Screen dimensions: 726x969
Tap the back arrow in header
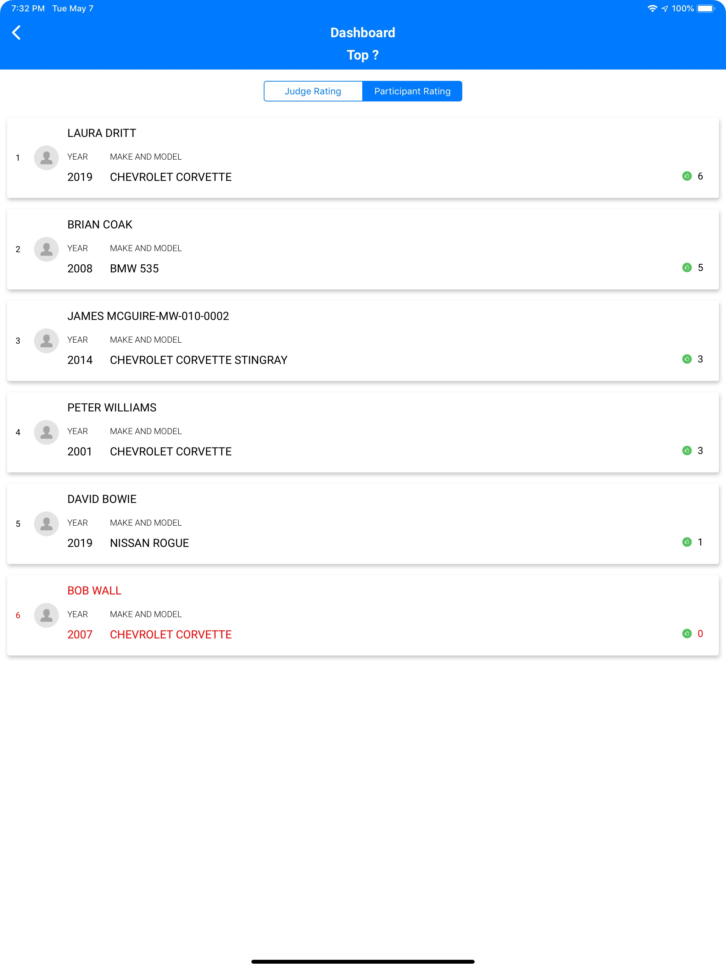[x=16, y=32]
